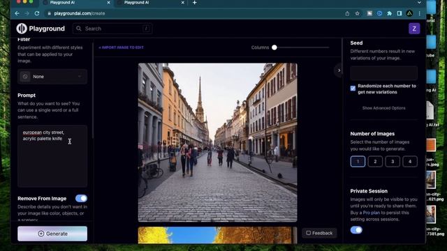Open the extensions puzzle icon
This screenshot has width=447, height=251.
click(390, 13)
